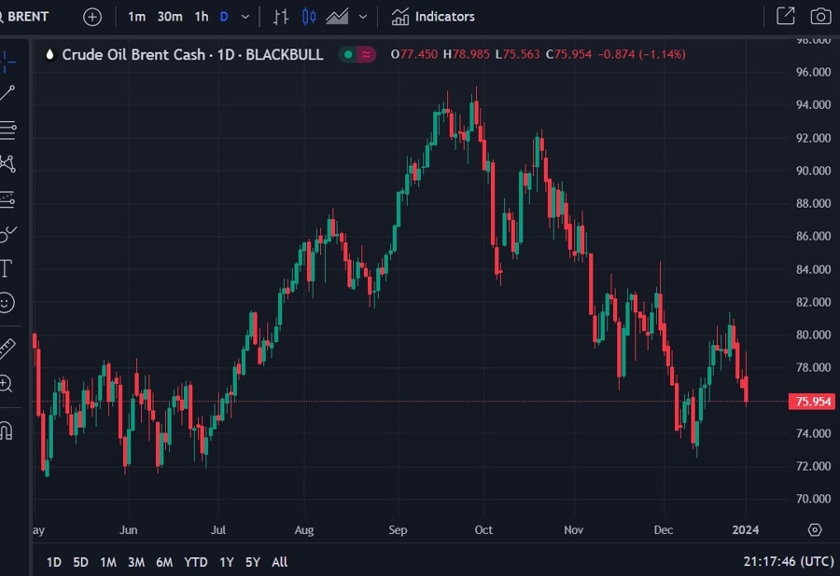
Task: Select the trend line drawing tool
Action: (x=7, y=92)
